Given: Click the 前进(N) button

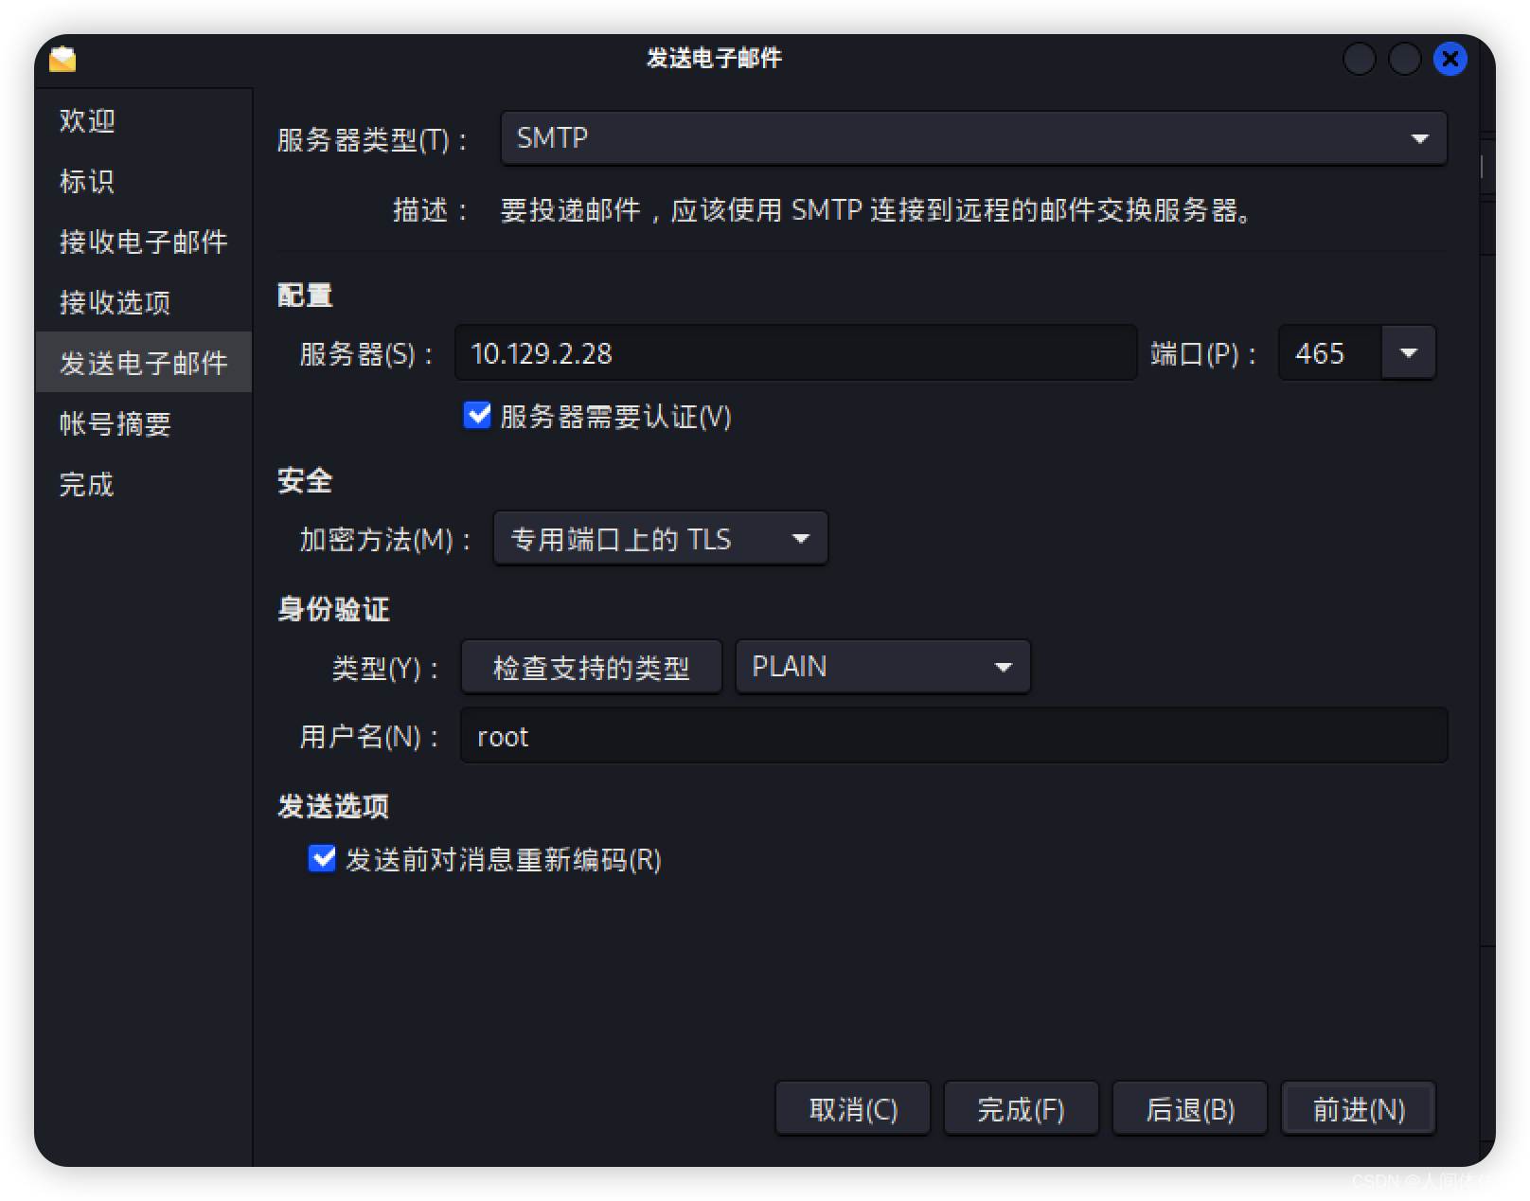Looking at the screenshot, I should pos(1358,1108).
